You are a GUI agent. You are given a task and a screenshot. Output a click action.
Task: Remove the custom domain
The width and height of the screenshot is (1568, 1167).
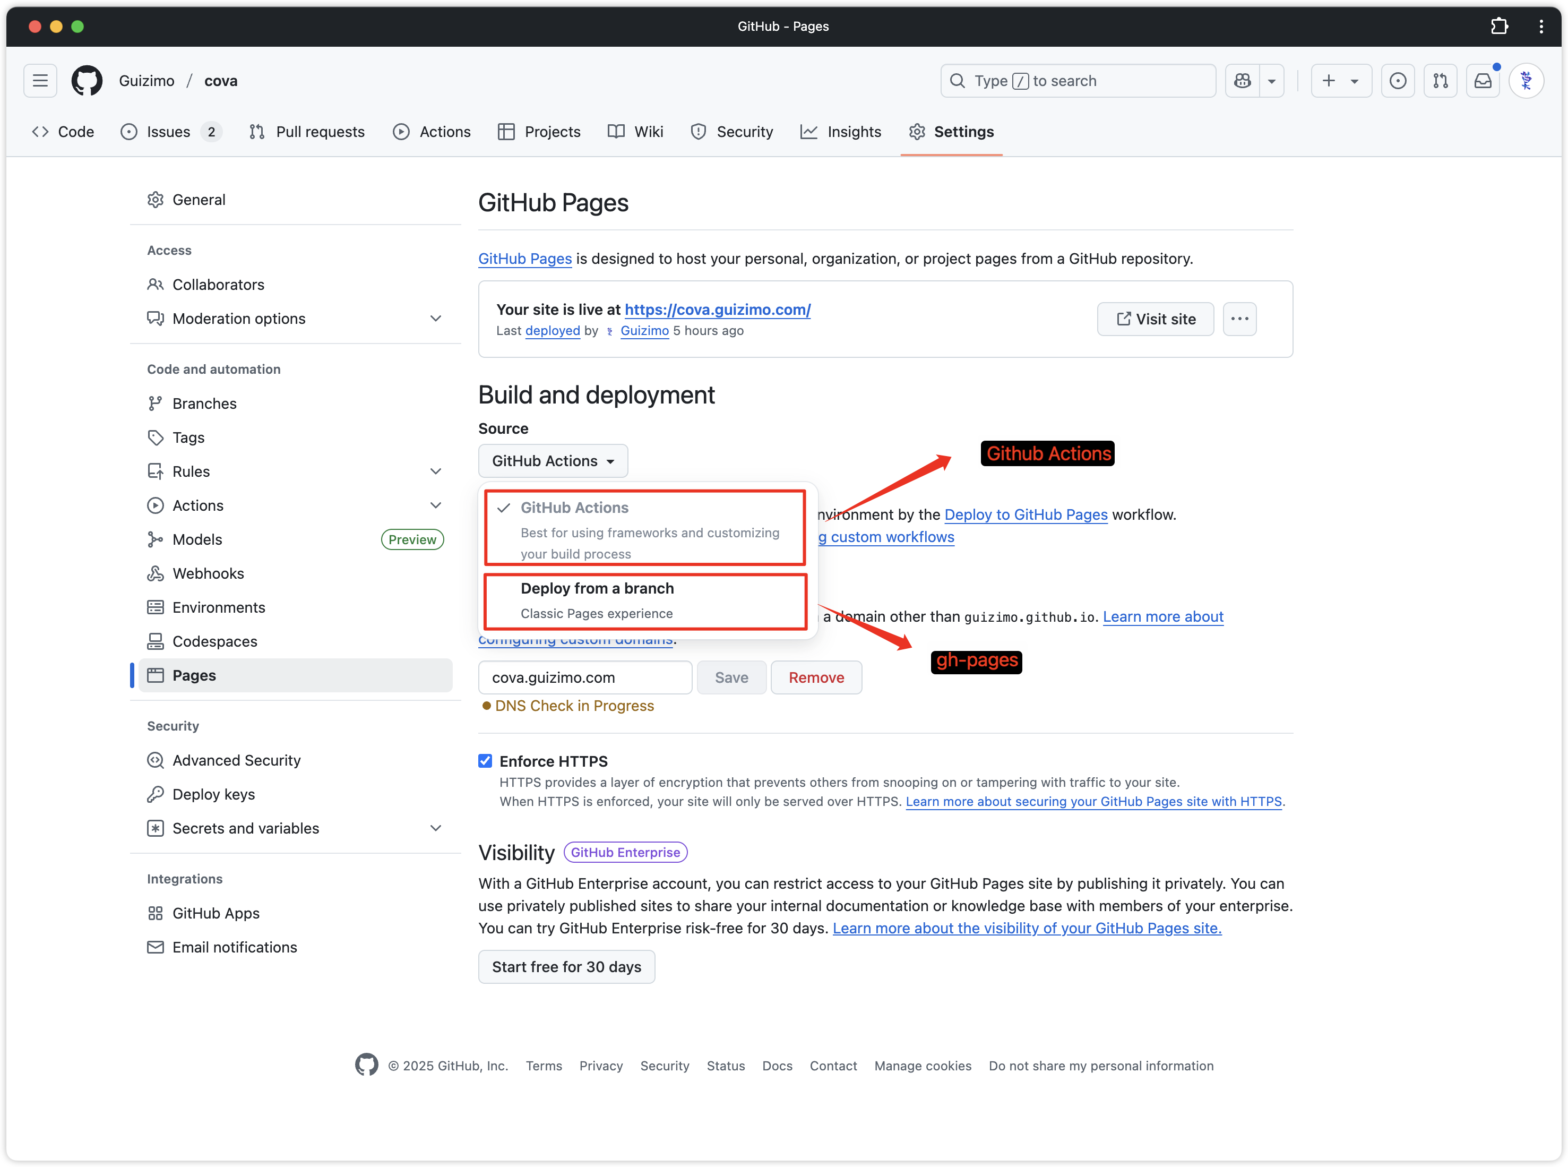[x=816, y=677]
